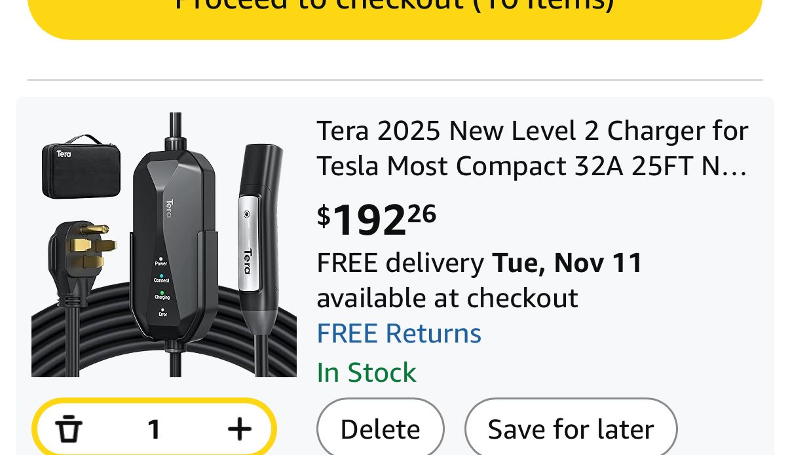Click the quantity value 1
This screenshot has width=790, height=455.
click(154, 430)
